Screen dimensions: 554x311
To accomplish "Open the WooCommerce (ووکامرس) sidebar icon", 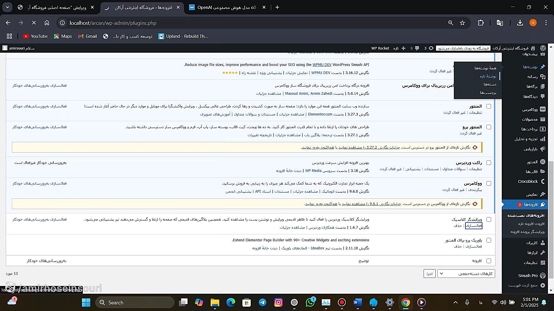I will point(542,109).
